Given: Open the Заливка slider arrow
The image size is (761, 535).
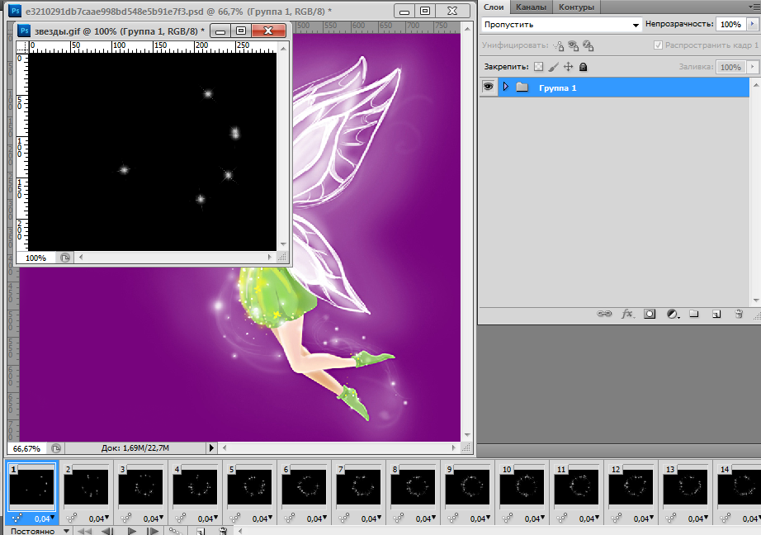Looking at the screenshot, I should click(753, 67).
